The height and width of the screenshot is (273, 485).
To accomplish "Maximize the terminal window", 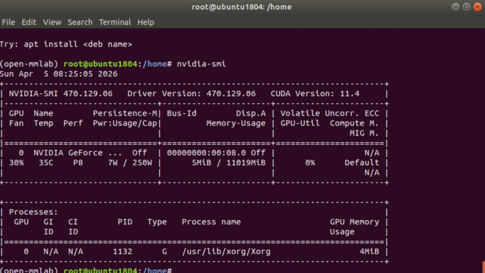I will (466, 7).
